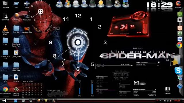Click the small track progress bar

click(114, 66)
